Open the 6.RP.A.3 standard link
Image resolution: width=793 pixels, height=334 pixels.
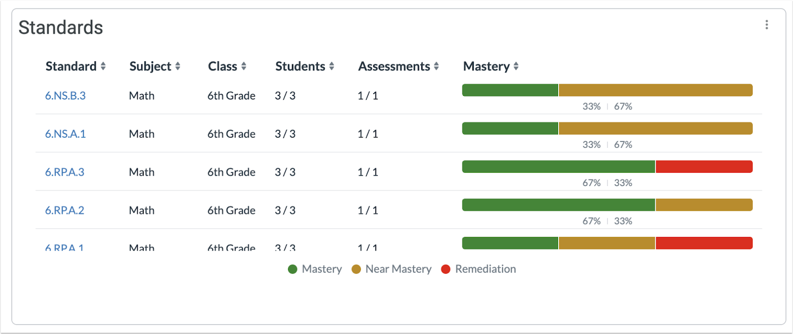(64, 172)
